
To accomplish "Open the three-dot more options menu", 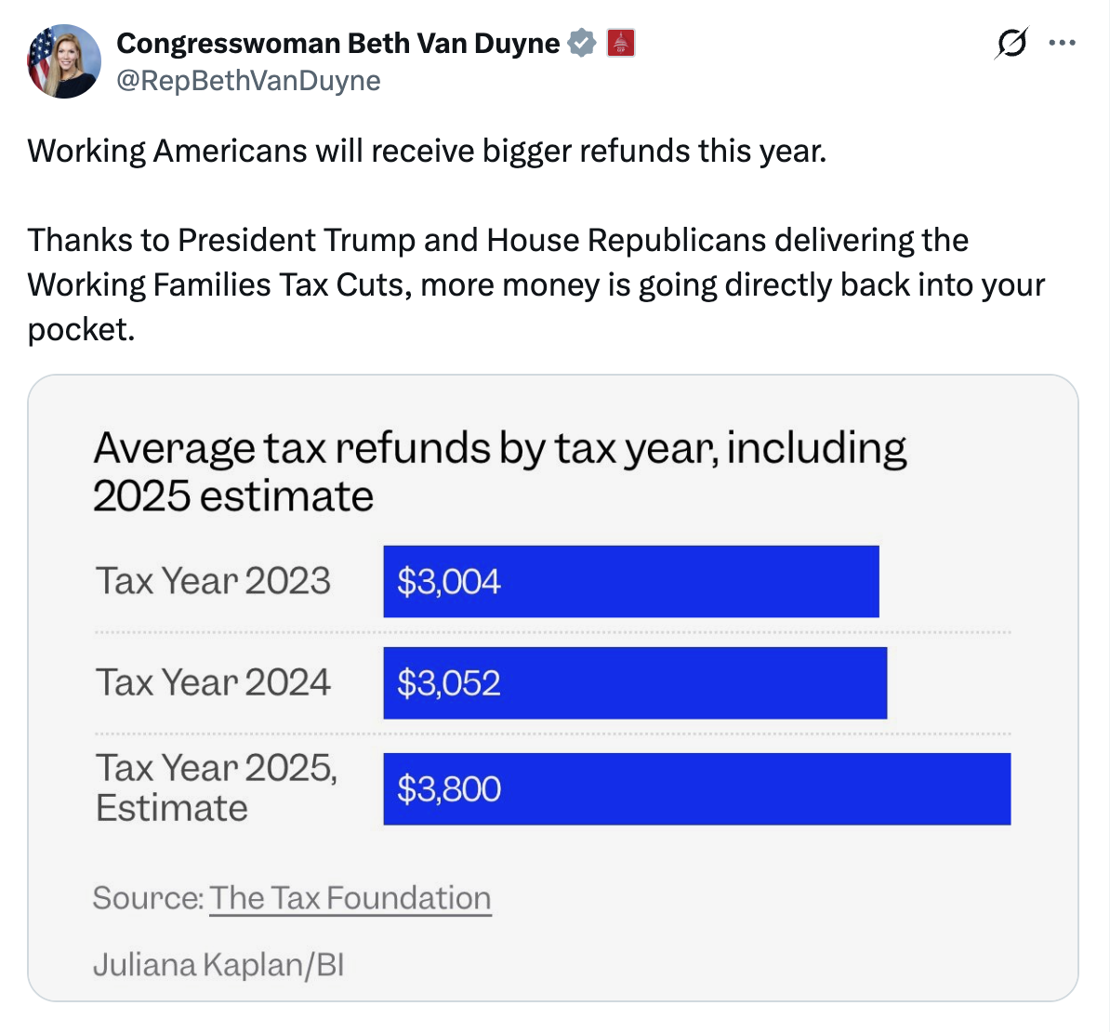I will point(1062,43).
